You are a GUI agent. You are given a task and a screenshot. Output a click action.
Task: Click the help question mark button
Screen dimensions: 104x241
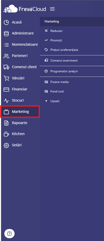click(9, 234)
